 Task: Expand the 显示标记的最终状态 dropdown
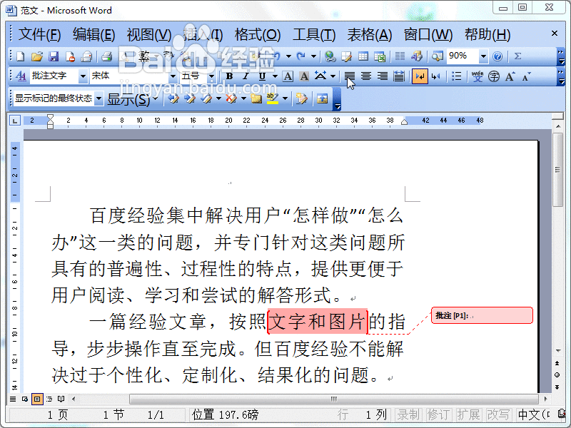click(x=98, y=100)
